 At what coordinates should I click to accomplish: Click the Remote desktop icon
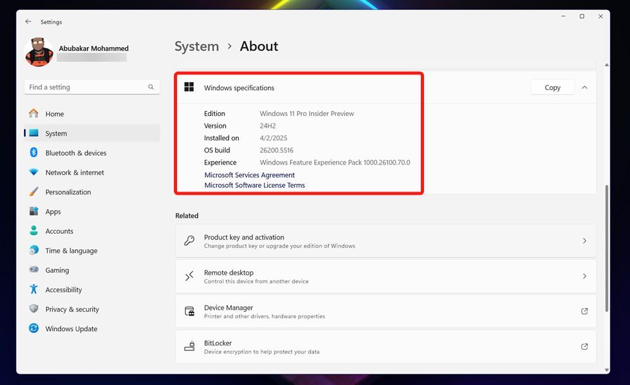tap(189, 276)
